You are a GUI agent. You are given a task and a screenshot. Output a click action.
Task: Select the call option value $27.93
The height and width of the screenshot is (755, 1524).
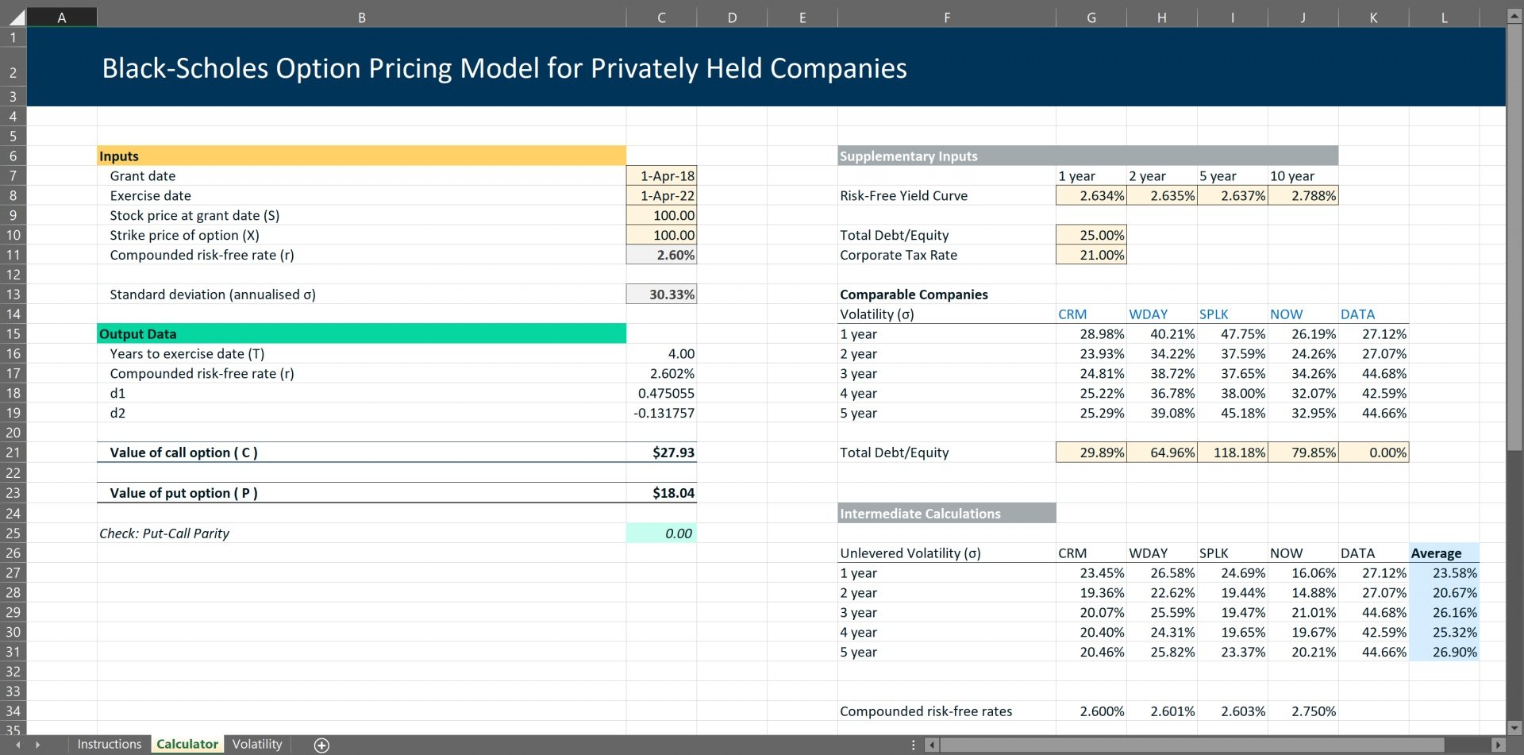tap(661, 453)
